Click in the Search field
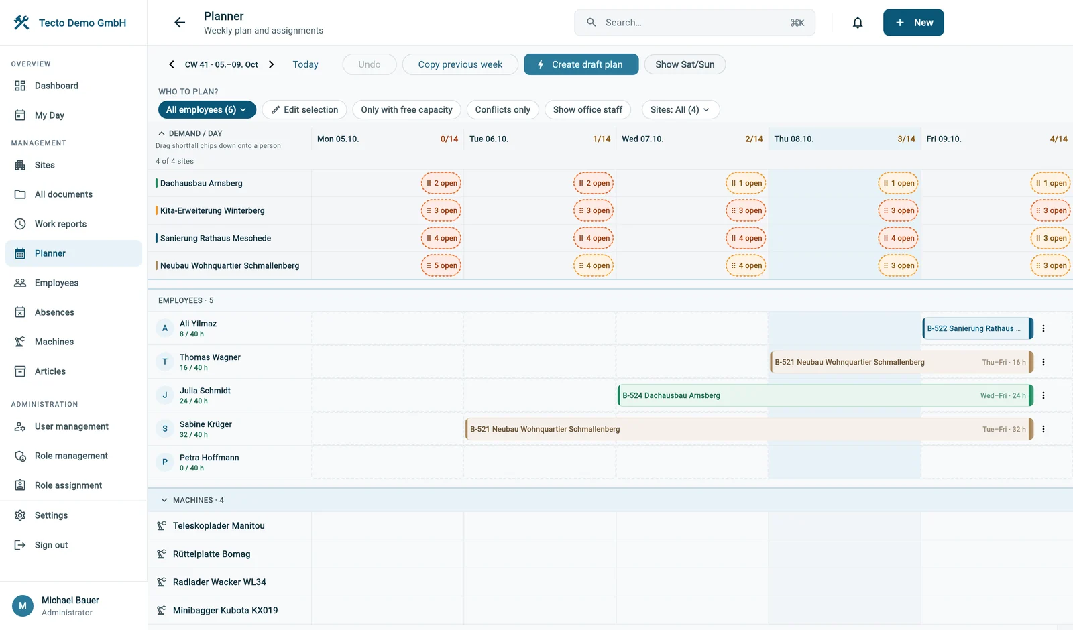Viewport: 1073px width, 630px height. point(695,23)
